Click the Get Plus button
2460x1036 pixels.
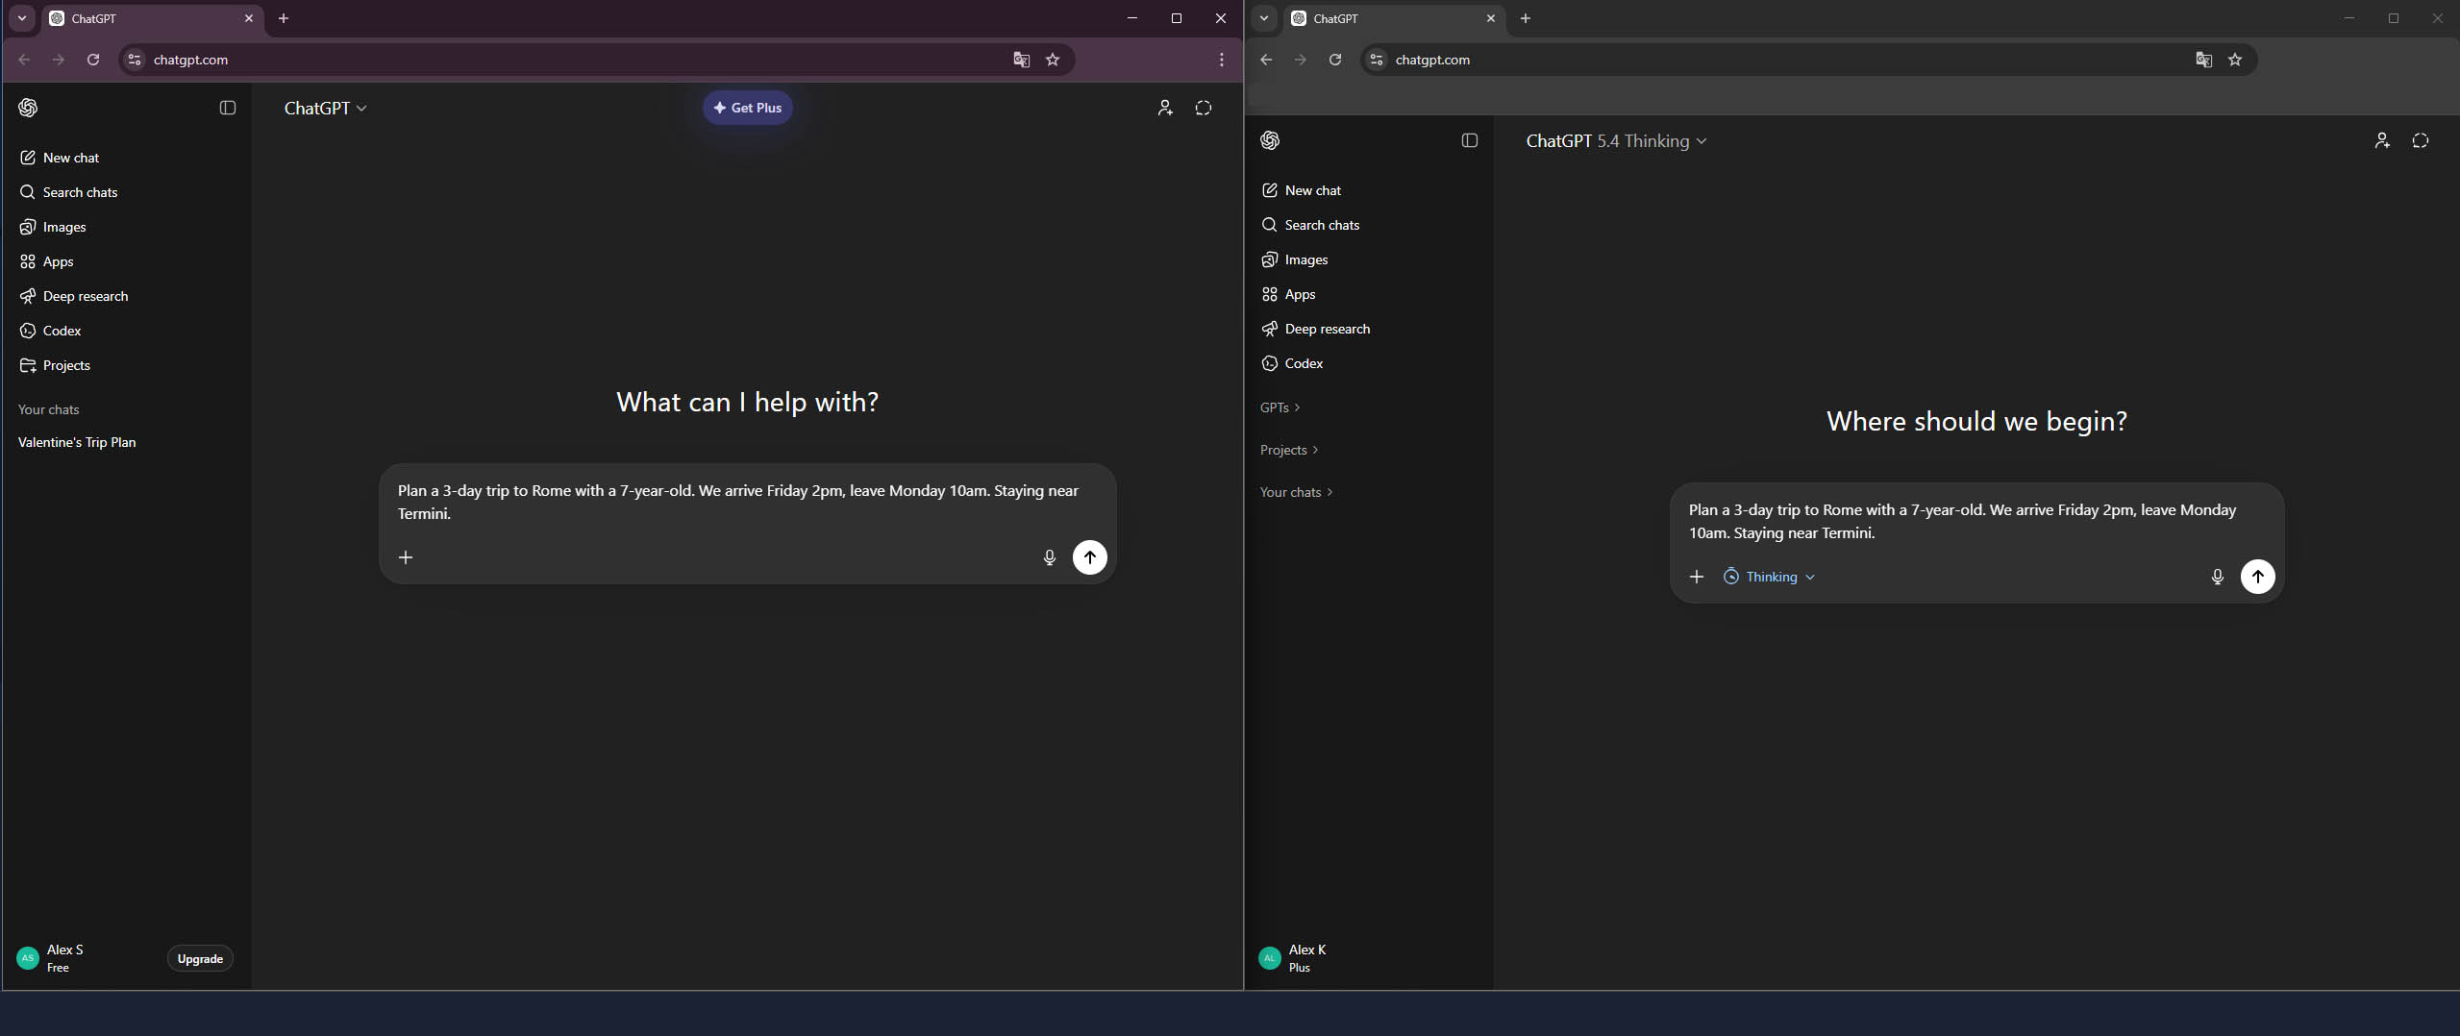point(747,109)
